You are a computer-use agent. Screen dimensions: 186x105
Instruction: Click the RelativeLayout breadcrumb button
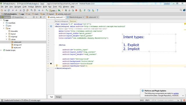(62, 21)
